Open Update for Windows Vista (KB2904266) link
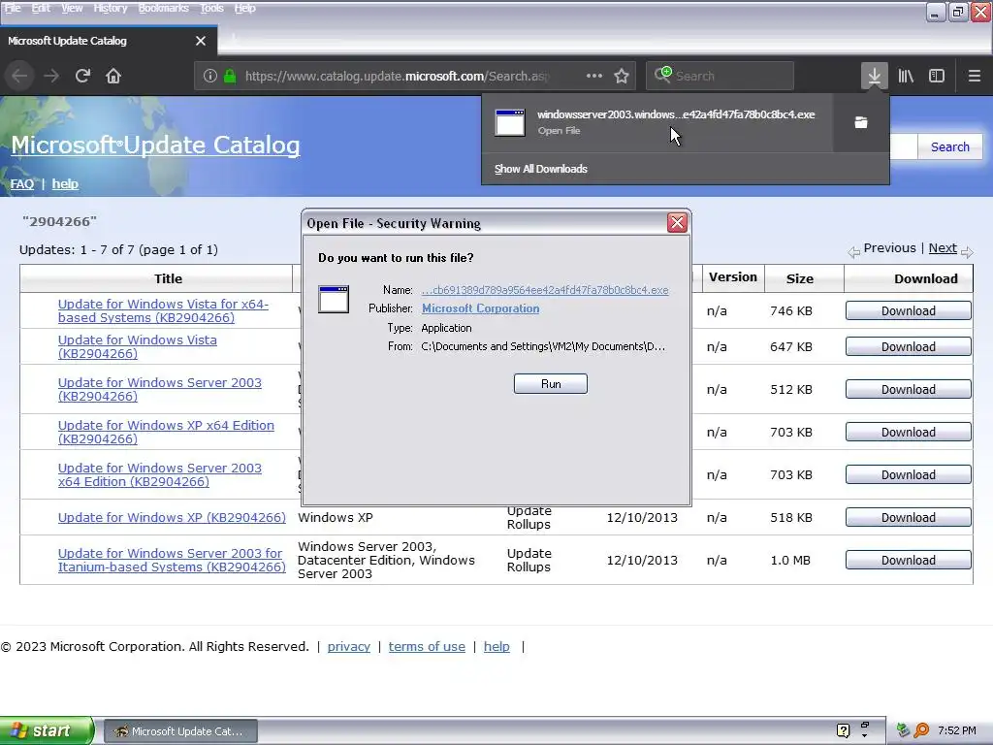The width and height of the screenshot is (993, 745). click(x=137, y=346)
